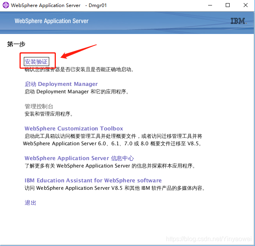255x246 pixels.
Task: Open the WebSphere Customization Toolbox link
Action: (x=74, y=128)
